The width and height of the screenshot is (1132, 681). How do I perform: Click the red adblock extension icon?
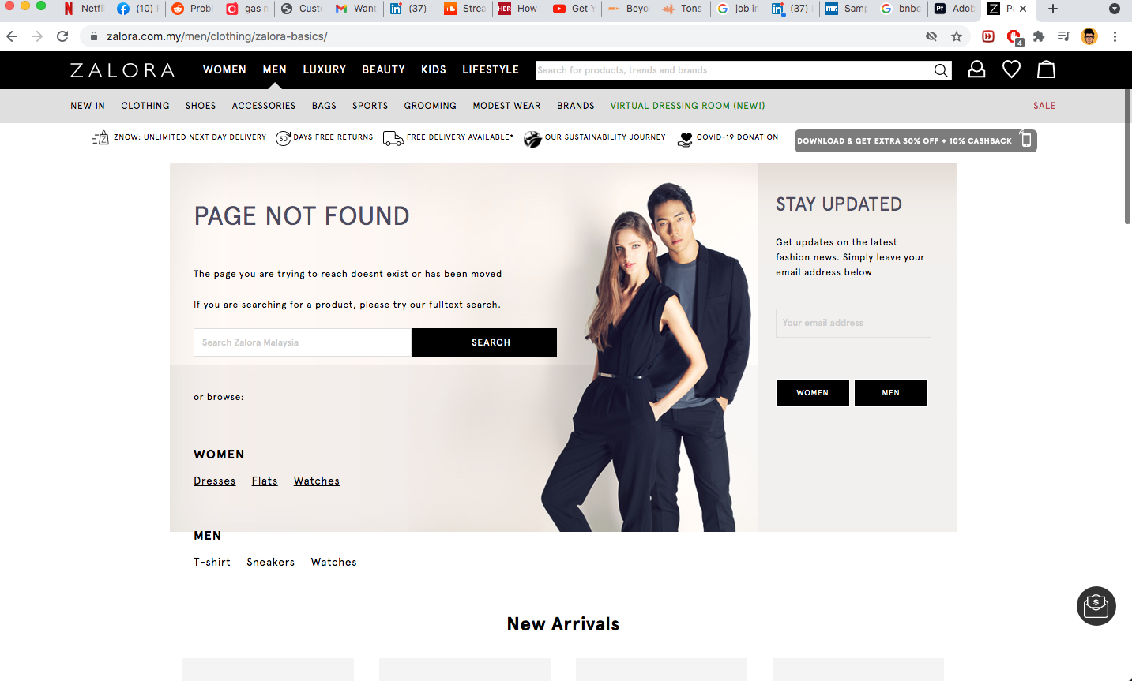tap(1014, 36)
